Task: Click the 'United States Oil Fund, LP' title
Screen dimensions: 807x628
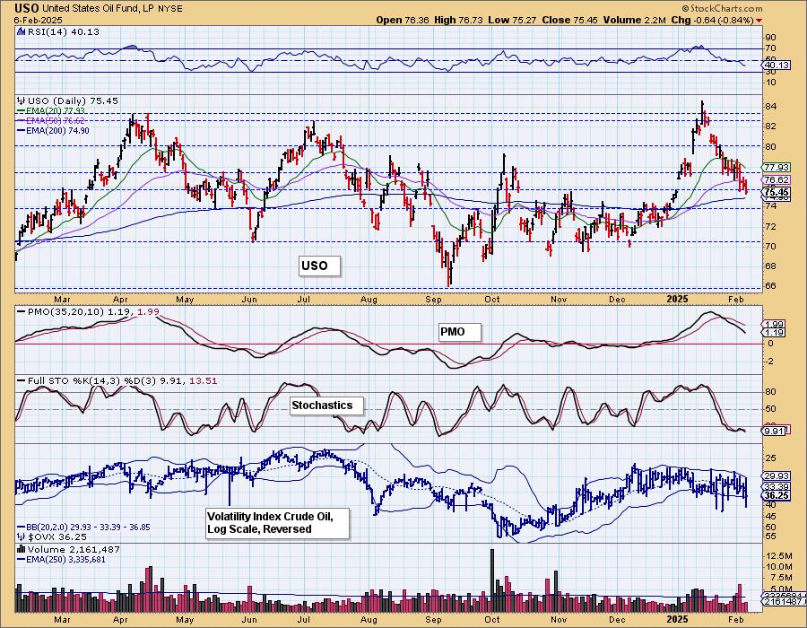Action: coord(96,8)
